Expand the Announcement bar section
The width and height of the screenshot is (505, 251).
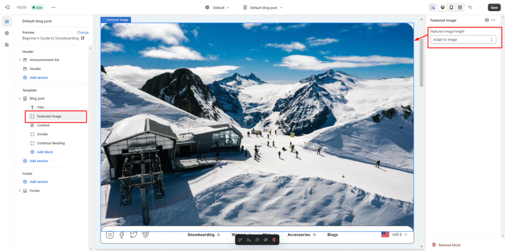20,60
